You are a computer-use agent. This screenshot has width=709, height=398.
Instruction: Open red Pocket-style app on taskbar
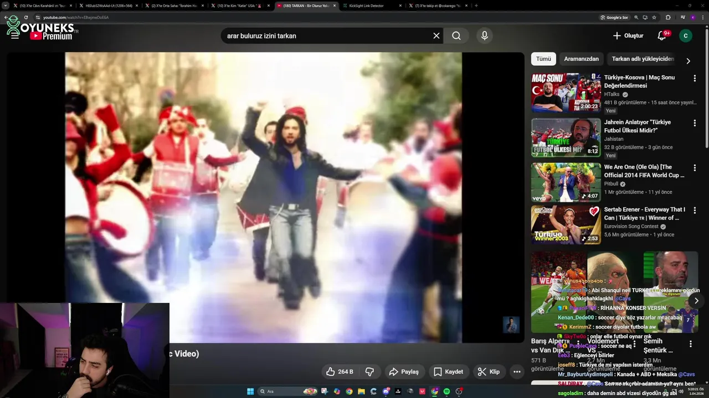(422, 391)
